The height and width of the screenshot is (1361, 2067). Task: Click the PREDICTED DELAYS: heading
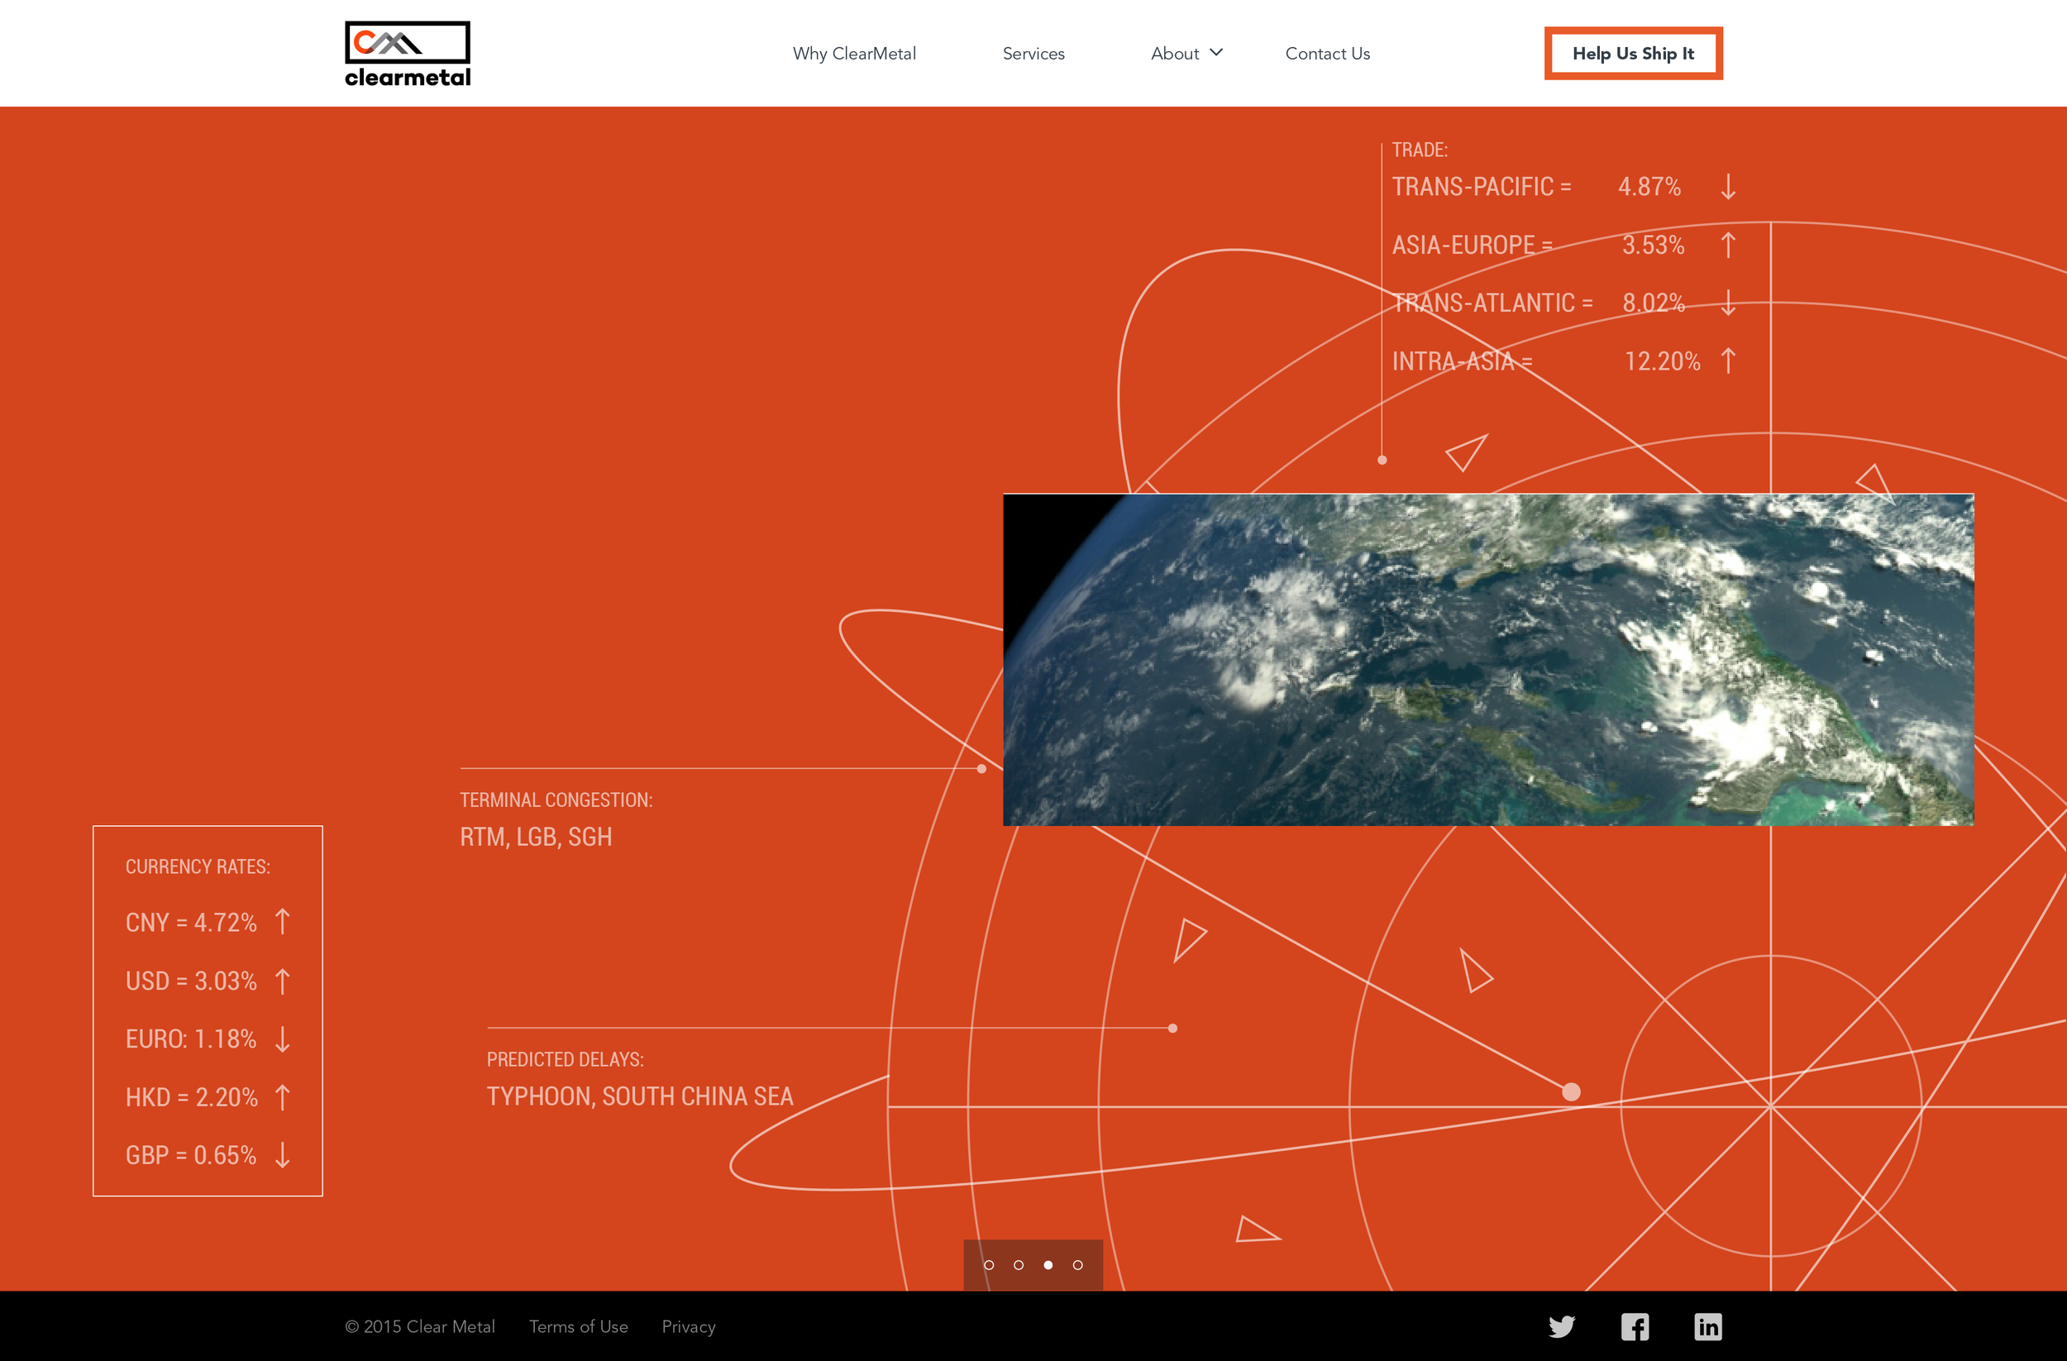(x=566, y=1060)
